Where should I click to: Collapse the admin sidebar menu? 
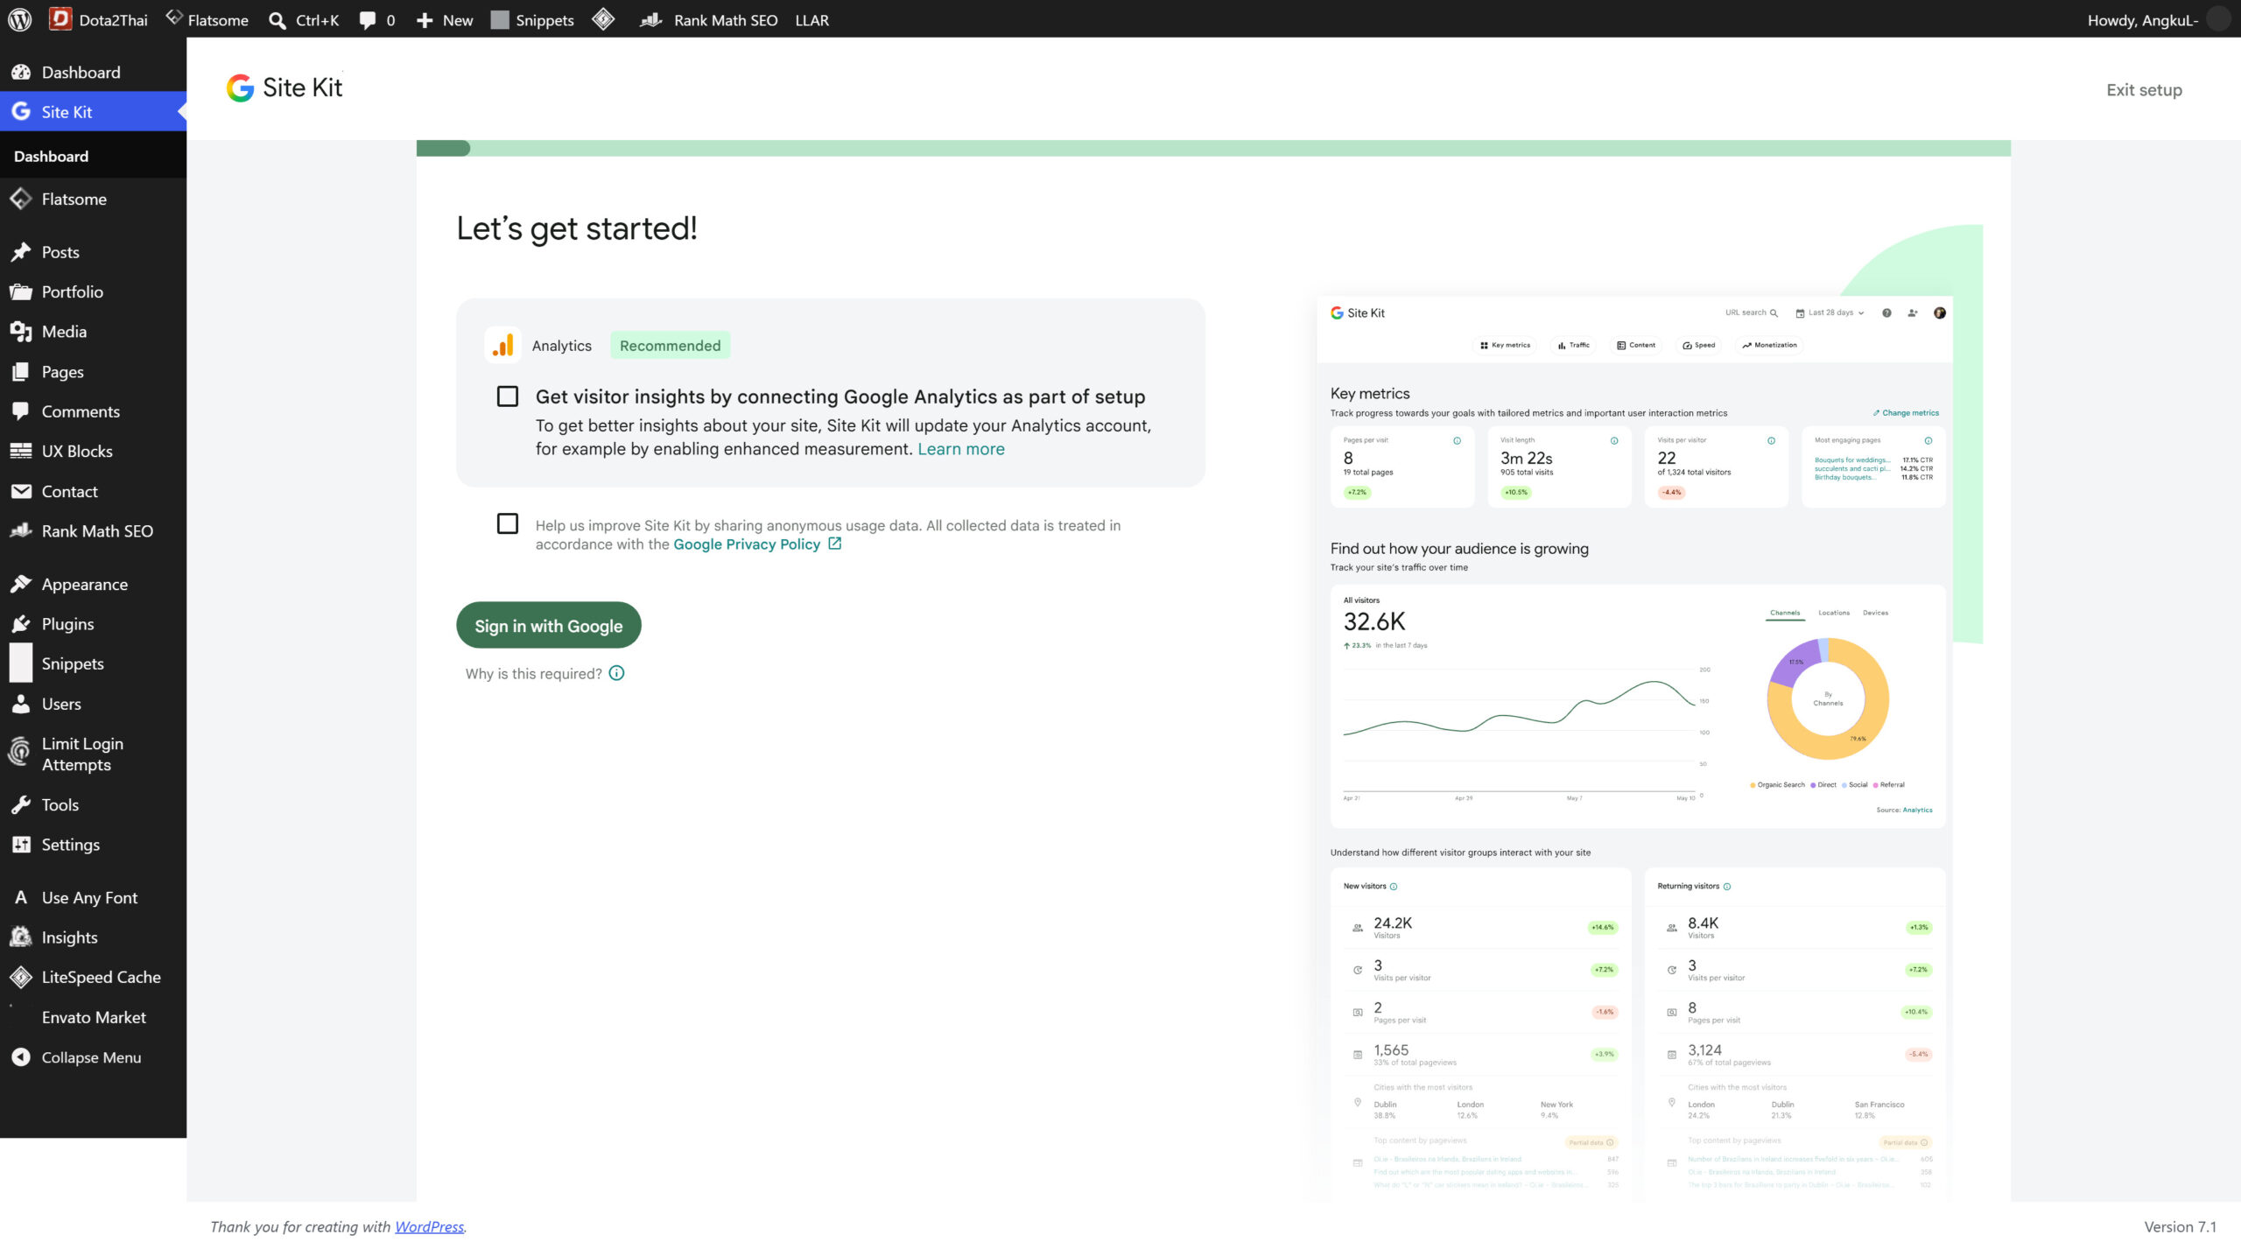[x=91, y=1056]
